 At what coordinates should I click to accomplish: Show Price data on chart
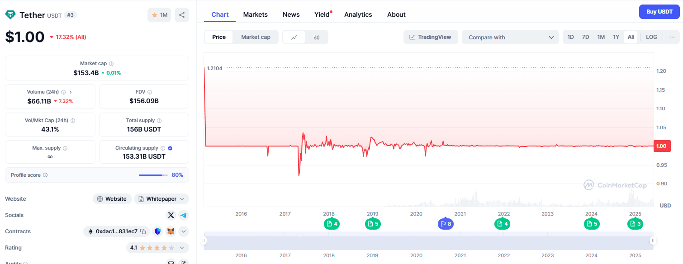[x=219, y=37]
